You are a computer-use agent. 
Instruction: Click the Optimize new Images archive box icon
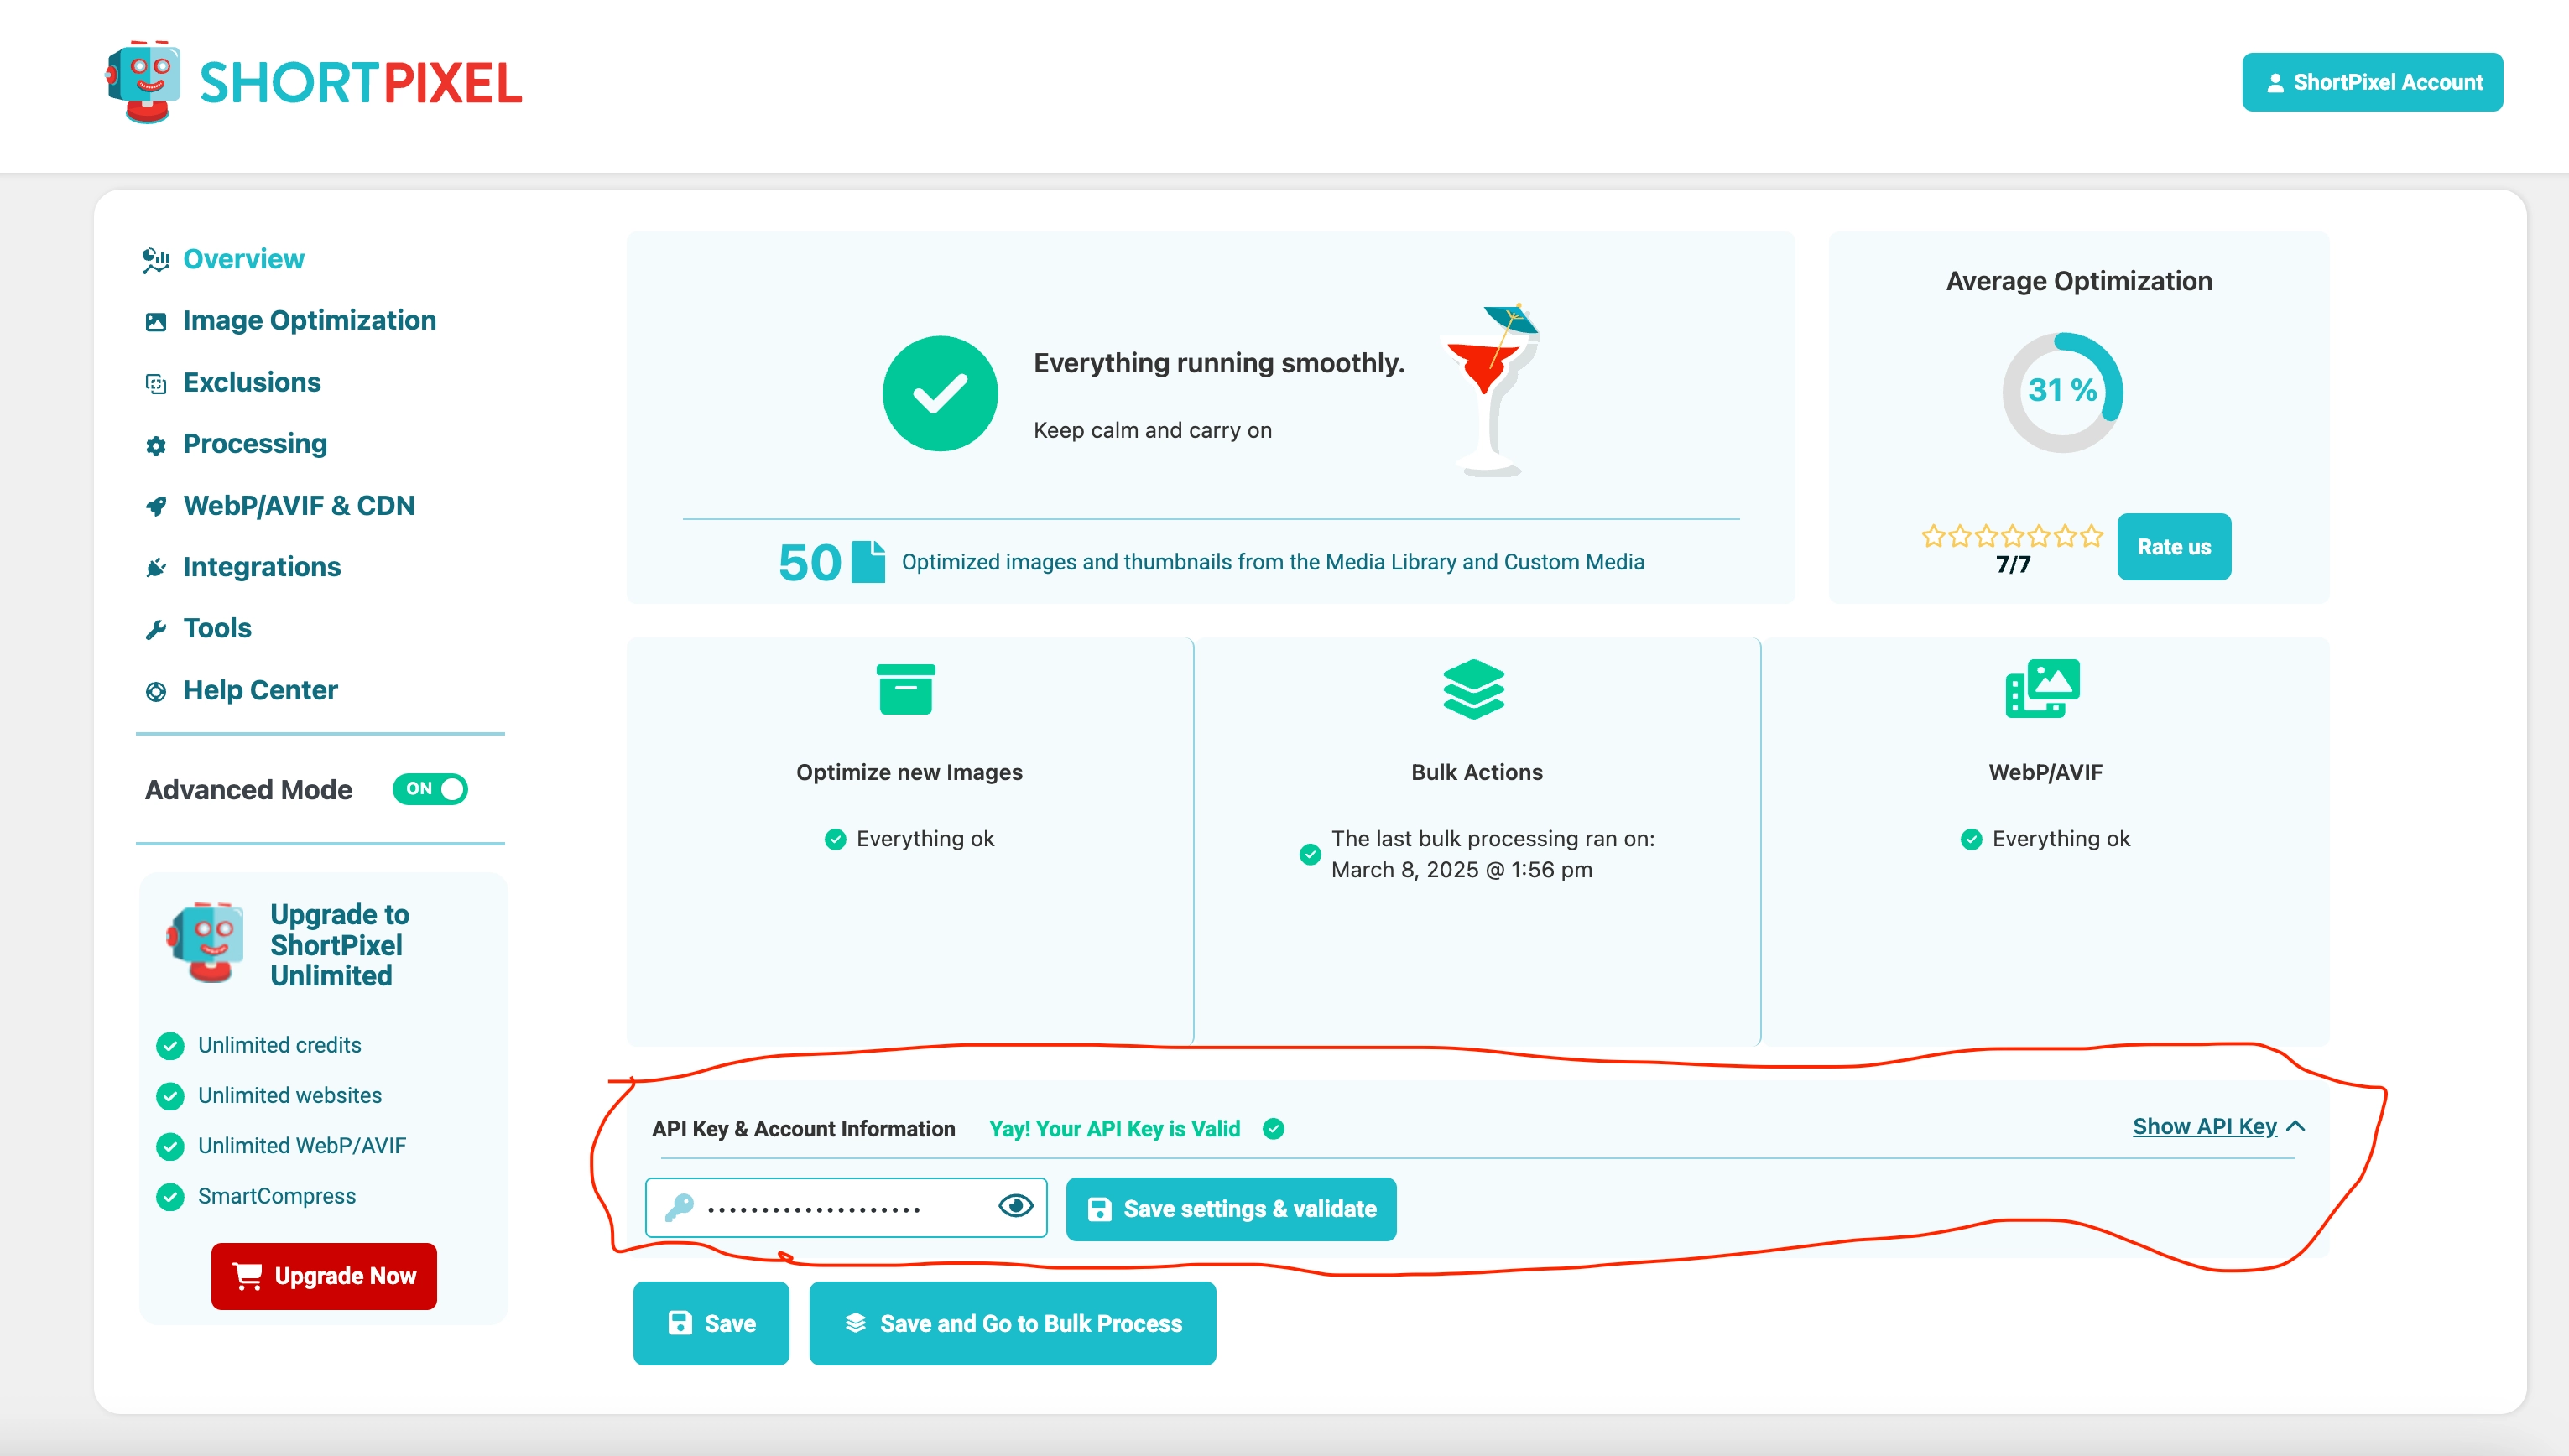pos(906,689)
